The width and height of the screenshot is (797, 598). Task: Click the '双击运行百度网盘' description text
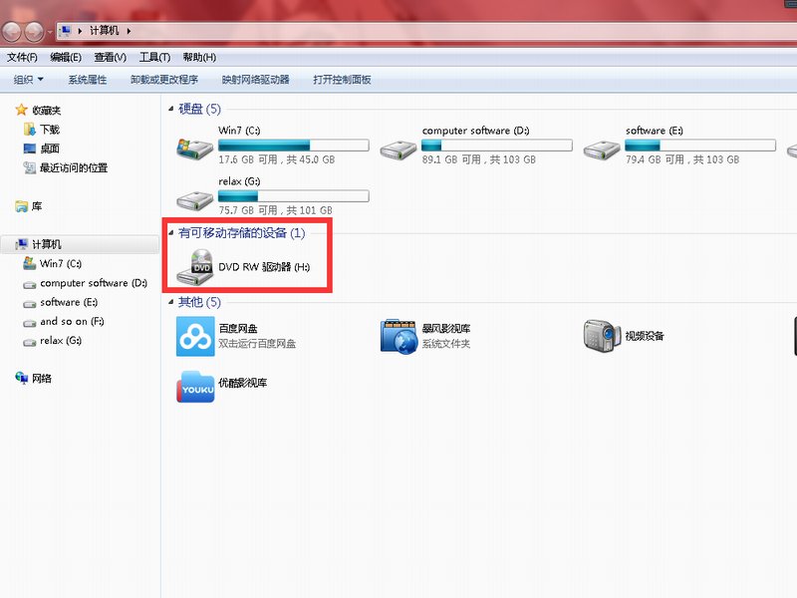(x=257, y=344)
